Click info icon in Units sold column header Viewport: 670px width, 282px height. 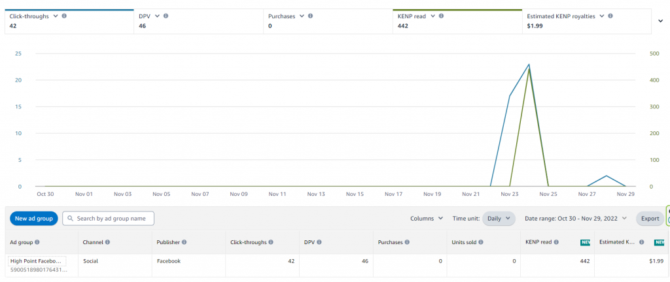coord(481,242)
